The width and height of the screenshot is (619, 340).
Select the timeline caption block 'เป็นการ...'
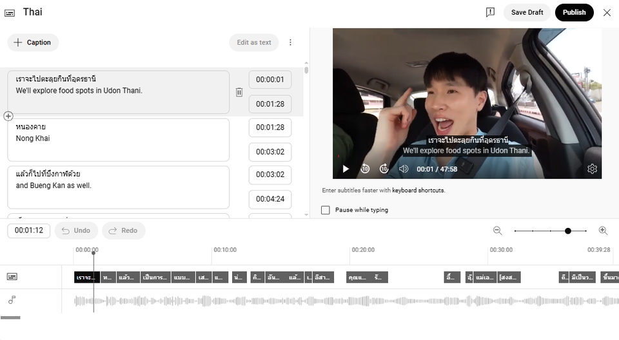tap(156, 278)
